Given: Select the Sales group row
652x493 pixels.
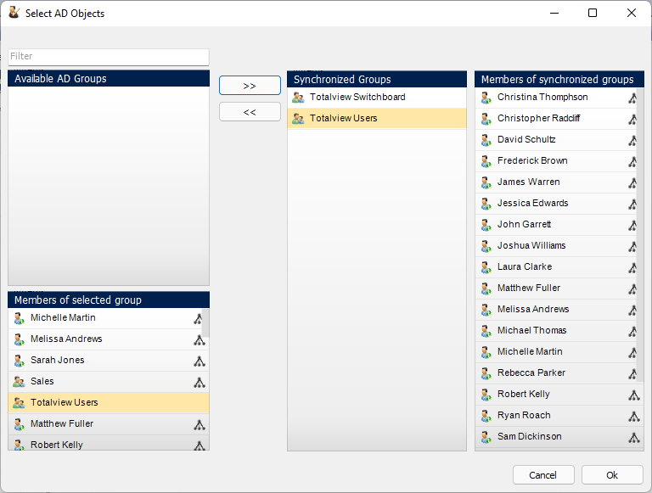Looking at the screenshot, I should click(109, 382).
